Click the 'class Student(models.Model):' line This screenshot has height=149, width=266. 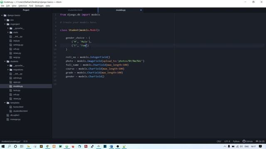click(x=80, y=30)
